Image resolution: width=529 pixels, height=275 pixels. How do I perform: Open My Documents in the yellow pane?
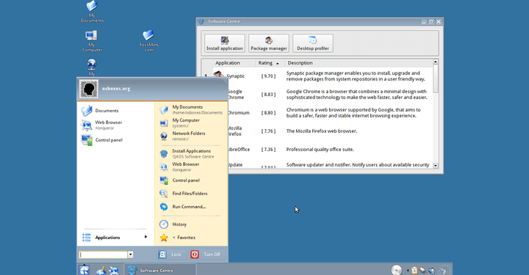191,109
